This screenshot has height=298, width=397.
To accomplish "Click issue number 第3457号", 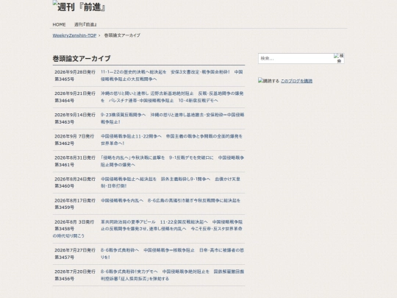I will click(x=64, y=258).
